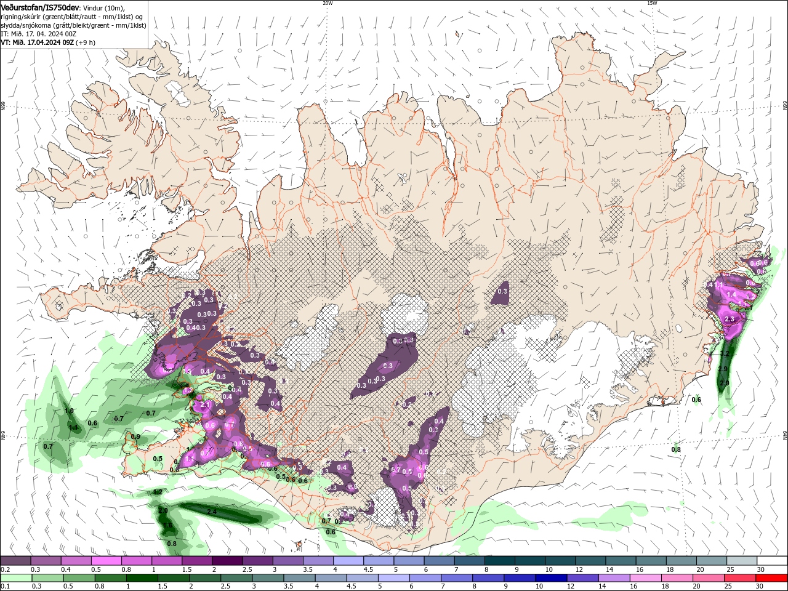Click the Veðurstofan/IS750dev title text
The height and width of the screenshot is (591, 788).
pos(40,7)
